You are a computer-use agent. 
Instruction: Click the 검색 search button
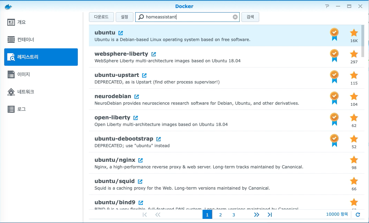click(250, 17)
